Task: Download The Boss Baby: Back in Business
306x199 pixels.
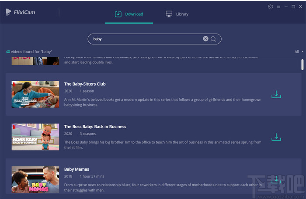Action: click(x=276, y=137)
